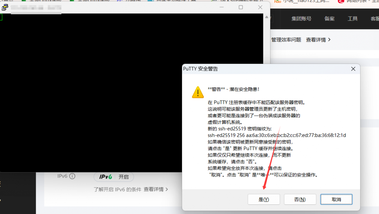
Task: Click 是(Y) to accept the new host key
Action: pyautogui.click(x=264, y=199)
